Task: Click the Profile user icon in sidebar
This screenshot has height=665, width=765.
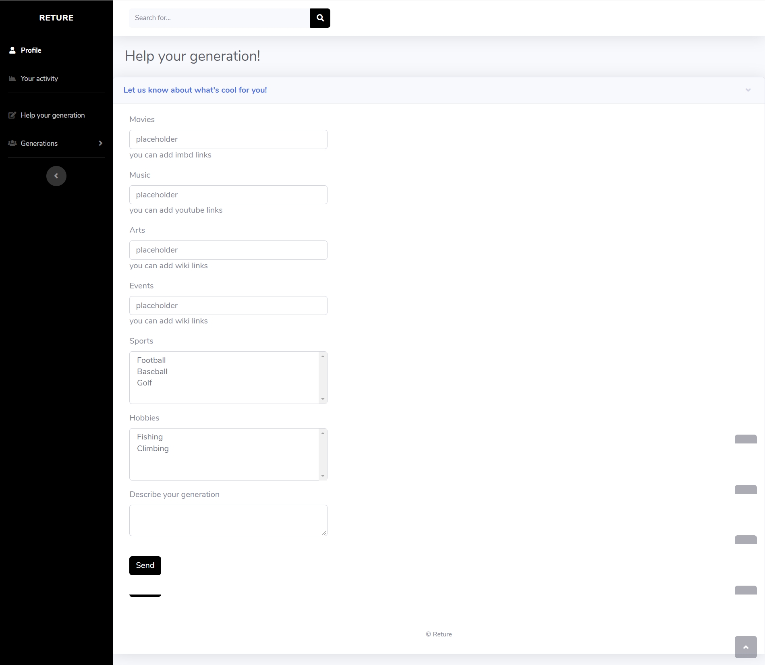Action: (12, 50)
